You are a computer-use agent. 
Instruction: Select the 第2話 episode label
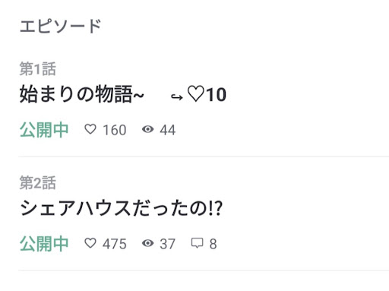(x=37, y=182)
